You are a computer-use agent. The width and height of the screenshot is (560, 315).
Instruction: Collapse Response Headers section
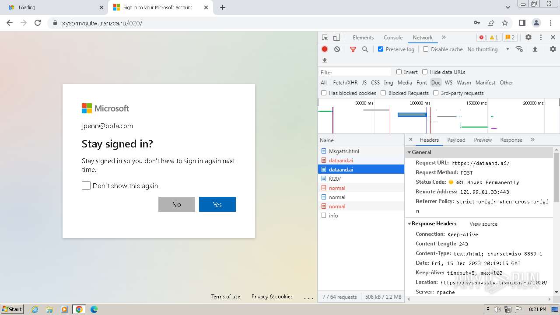coord(409,224)
